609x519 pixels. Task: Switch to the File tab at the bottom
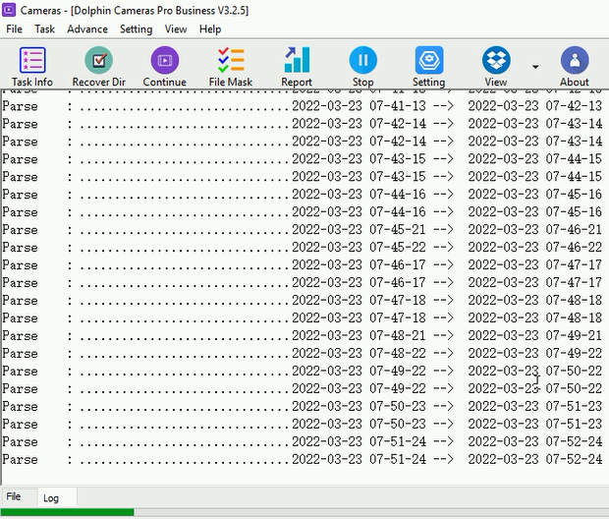14,496
